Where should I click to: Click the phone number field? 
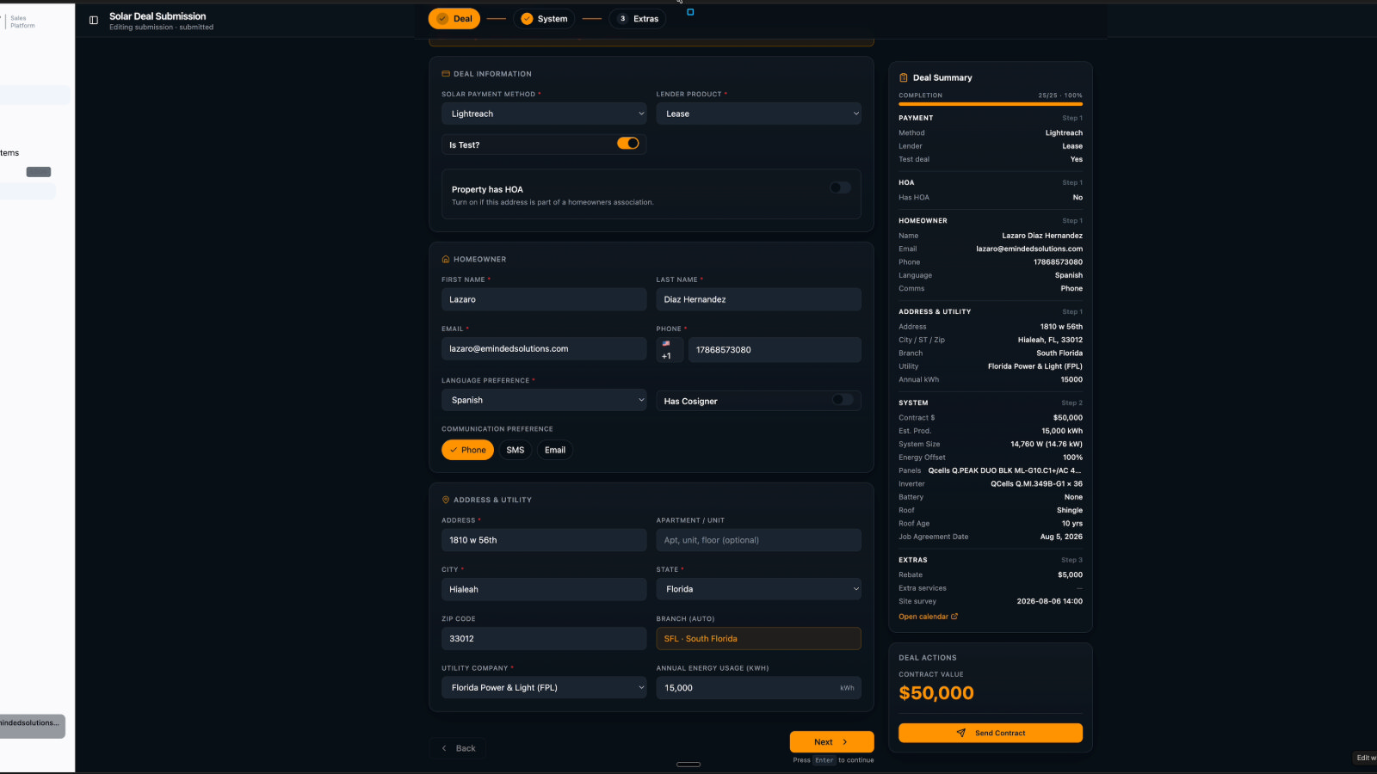pos(775,349)
